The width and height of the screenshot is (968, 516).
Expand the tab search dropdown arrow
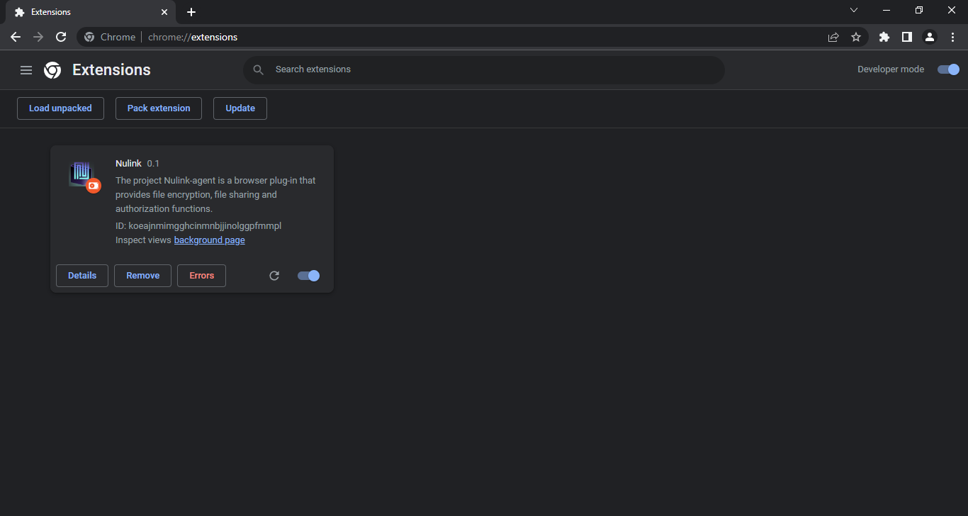(x=854, y=10)
